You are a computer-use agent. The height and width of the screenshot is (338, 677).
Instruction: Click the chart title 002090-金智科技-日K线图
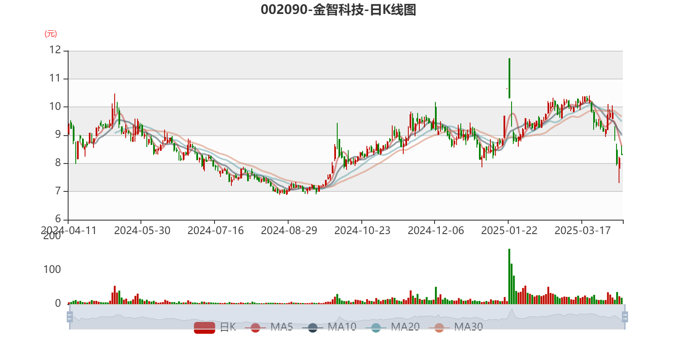[x=338, y=10]
